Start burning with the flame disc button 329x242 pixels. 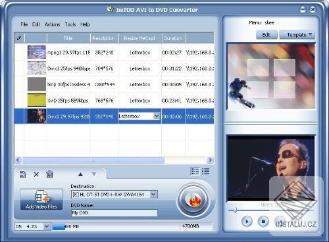(193, 200)
